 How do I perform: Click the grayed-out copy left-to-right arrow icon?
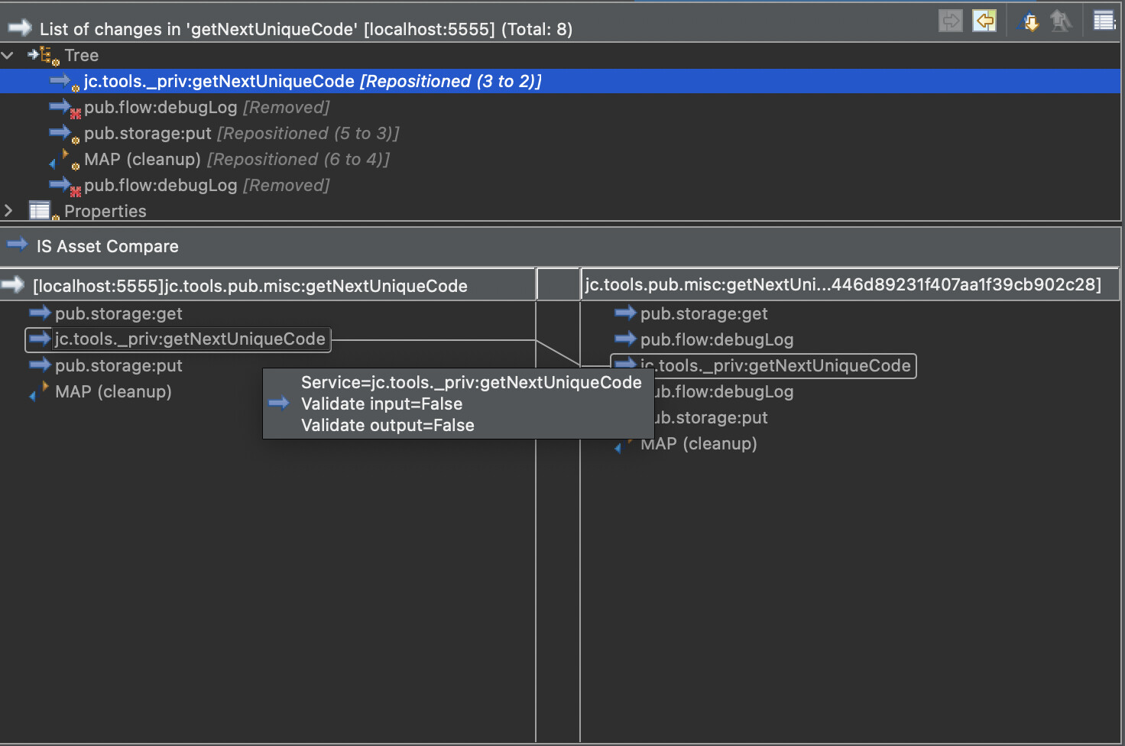951,21
